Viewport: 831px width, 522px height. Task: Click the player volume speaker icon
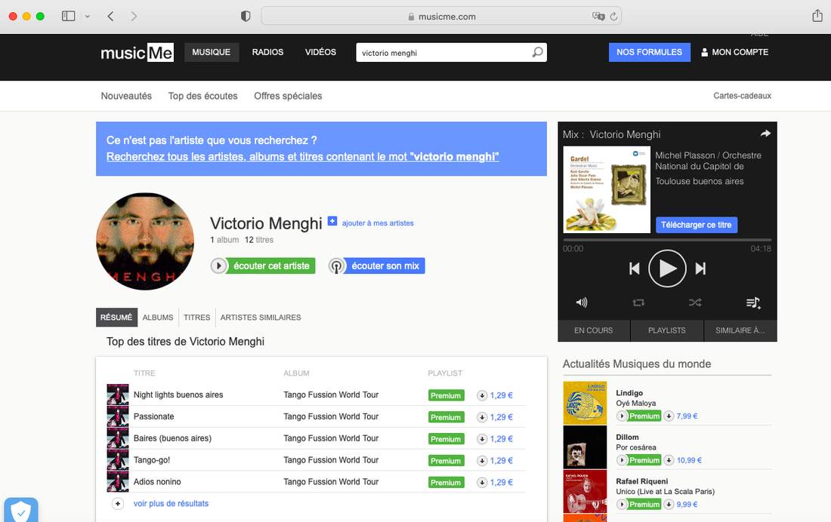coord(582,302)
